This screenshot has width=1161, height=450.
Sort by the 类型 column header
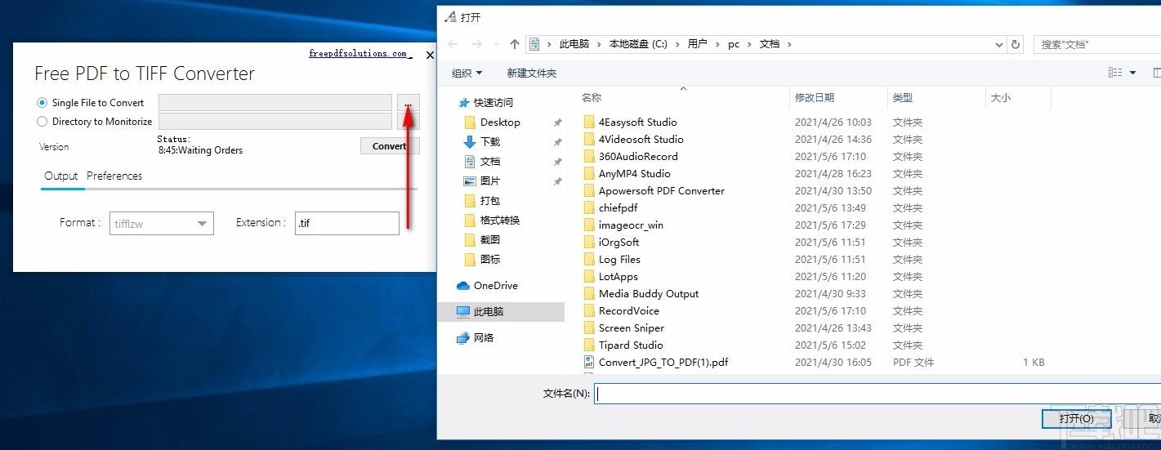pyautogui.click(x=903, y=97)
